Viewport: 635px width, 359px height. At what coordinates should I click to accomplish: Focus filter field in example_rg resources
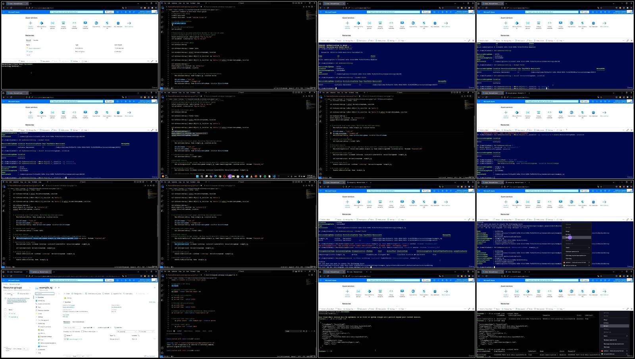tap(72, 327)
